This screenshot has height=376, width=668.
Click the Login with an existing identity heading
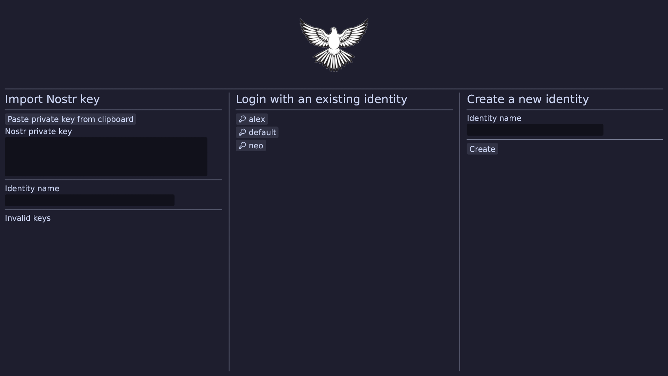tap(321, 99)
